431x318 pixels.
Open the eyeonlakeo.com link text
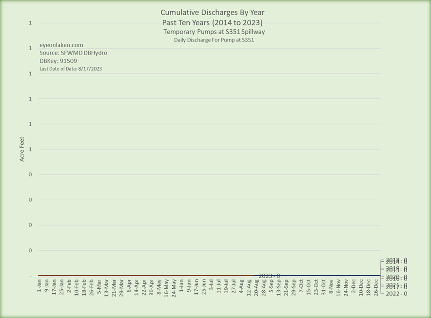[61, 45]
